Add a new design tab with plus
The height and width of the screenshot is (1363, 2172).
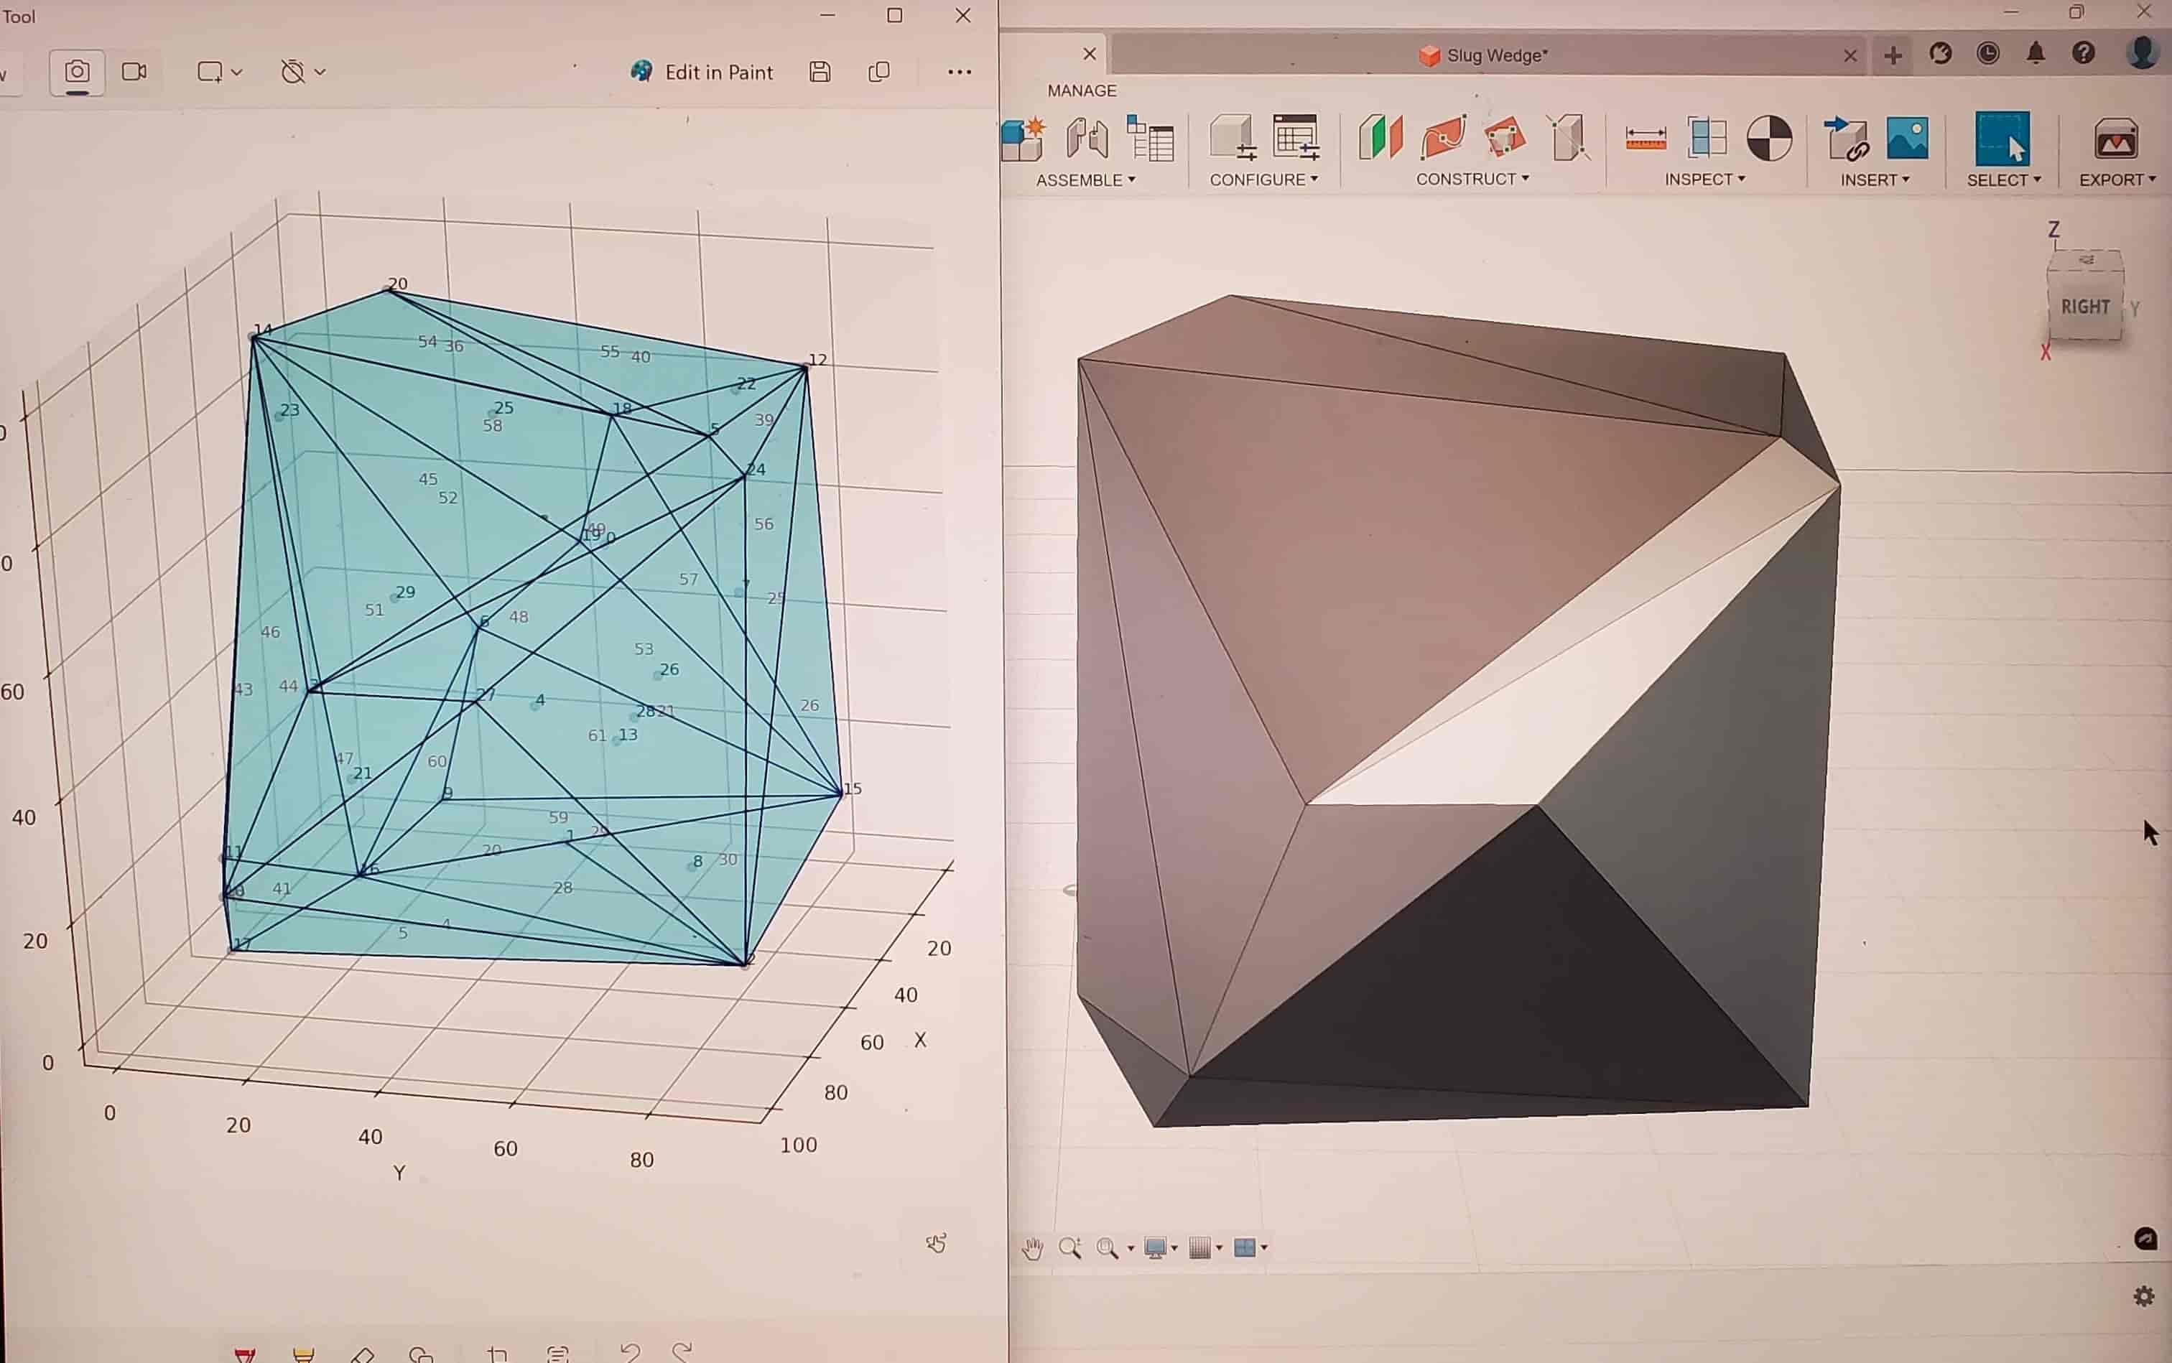(1893, 56)
